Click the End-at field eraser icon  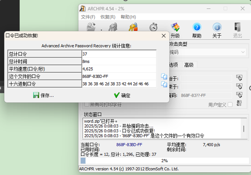pos(239,86)
